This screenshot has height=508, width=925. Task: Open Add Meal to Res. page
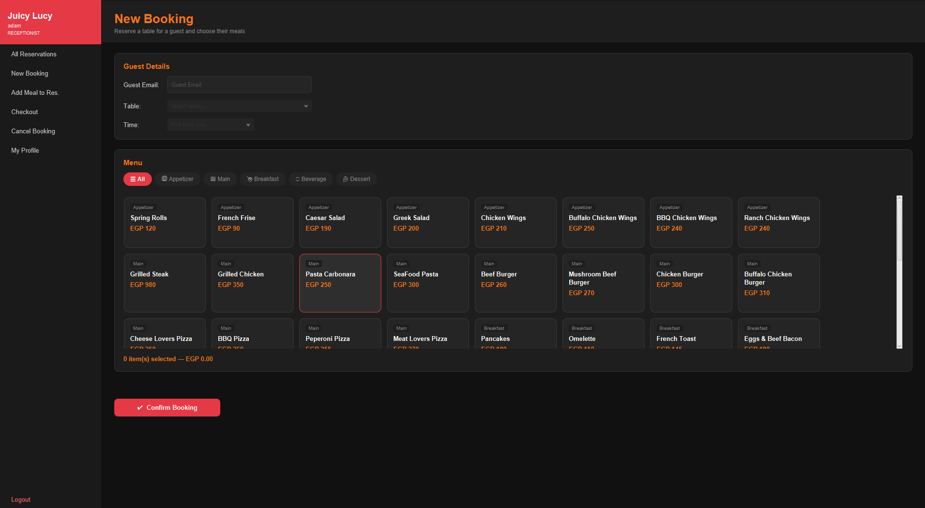click(35, 92)
